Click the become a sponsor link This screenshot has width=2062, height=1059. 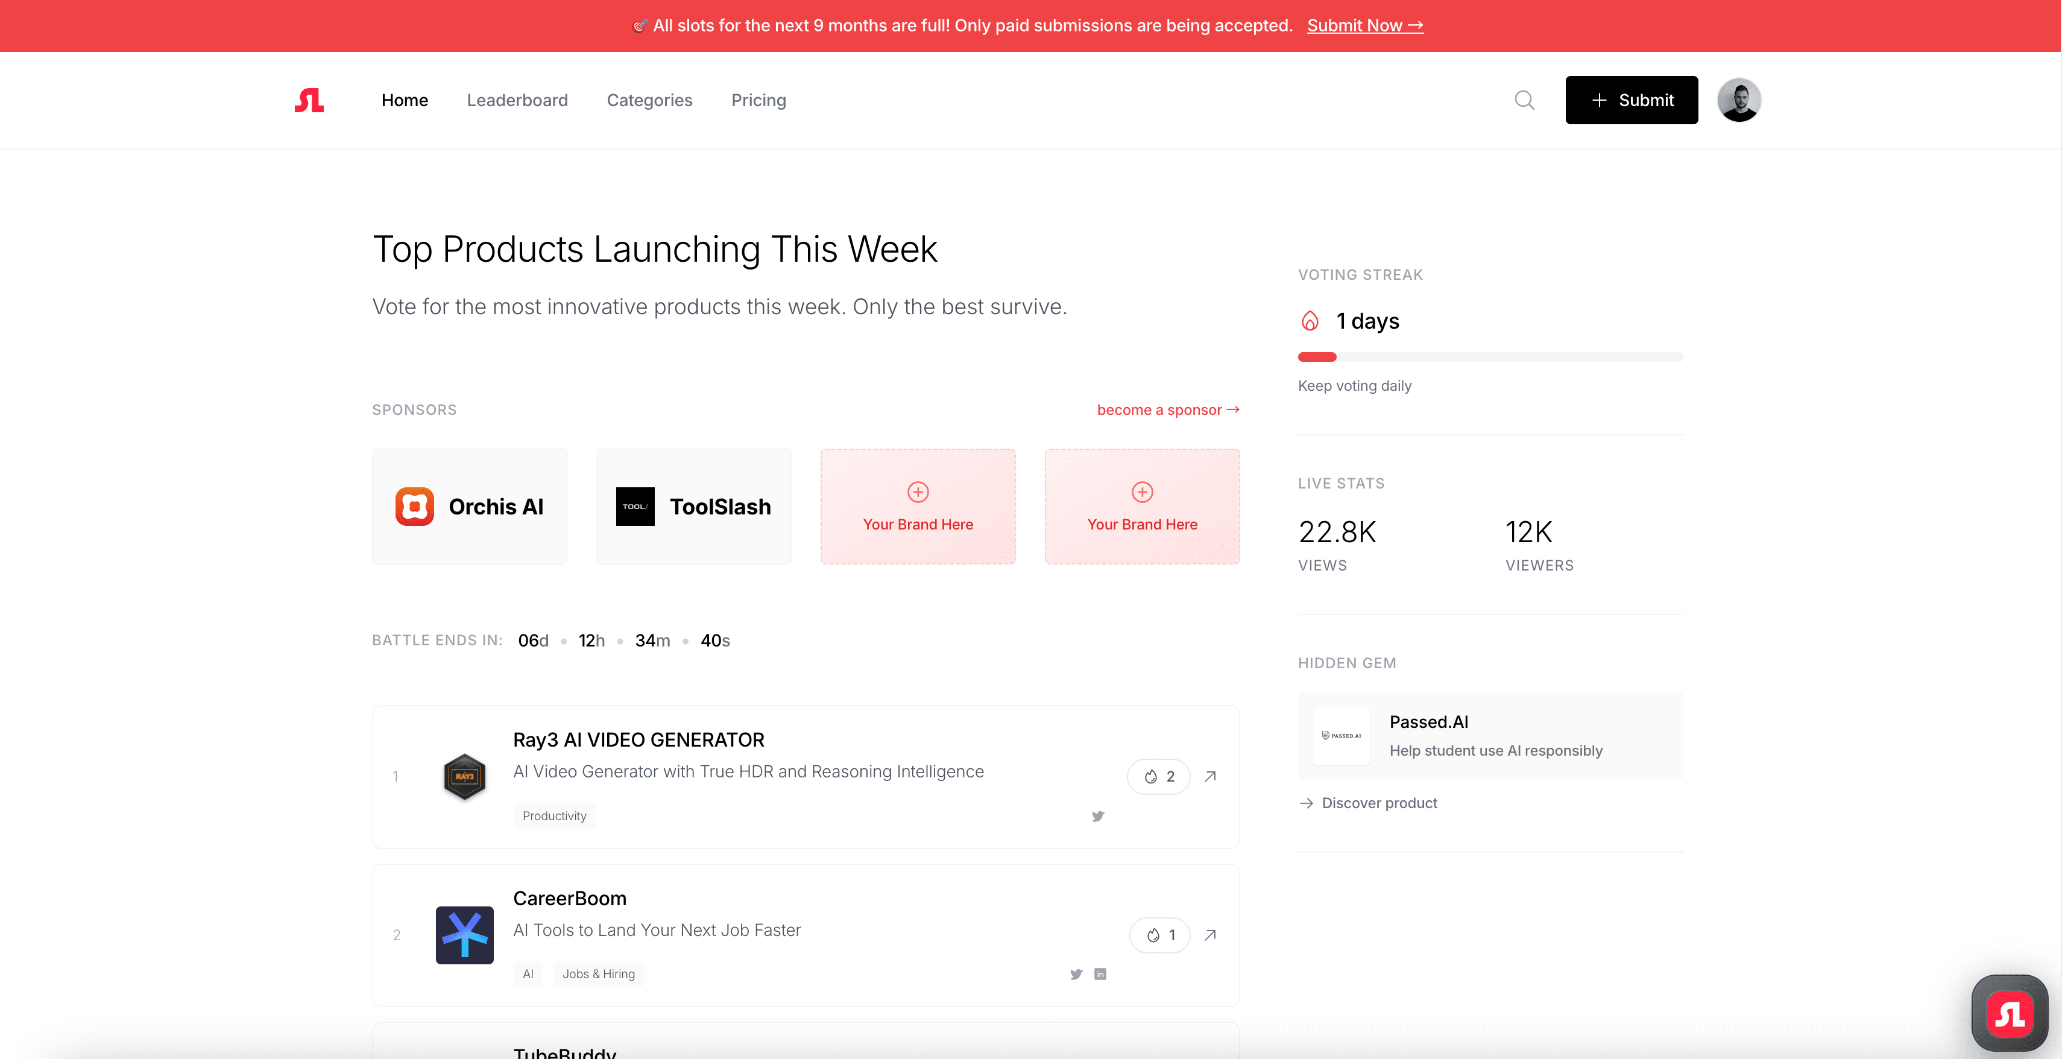(x=1168, y=410)
